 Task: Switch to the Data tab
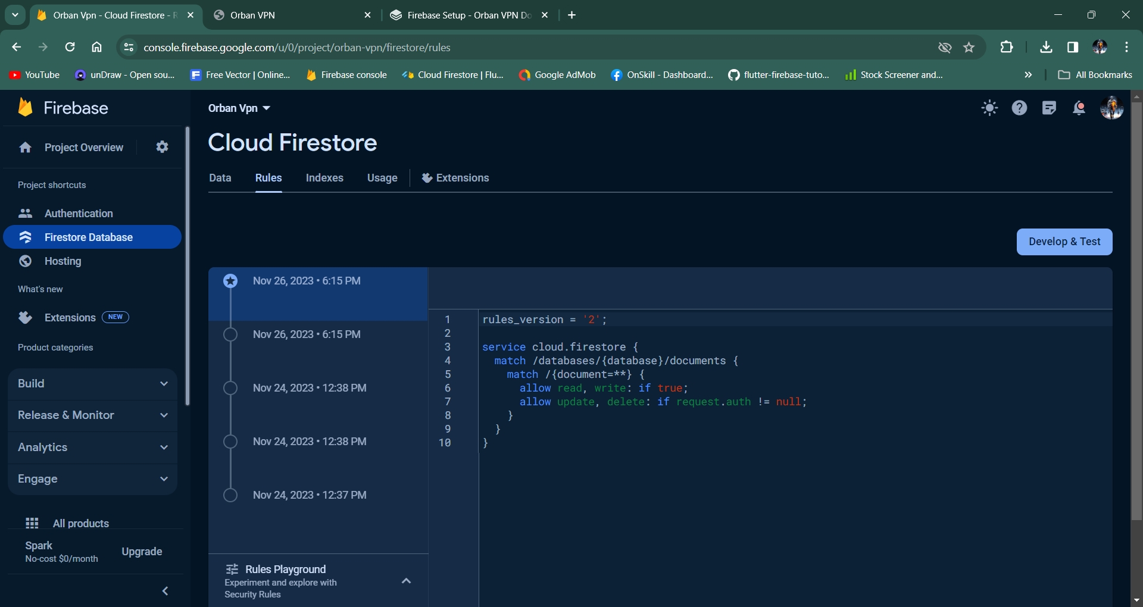[220, 178]
